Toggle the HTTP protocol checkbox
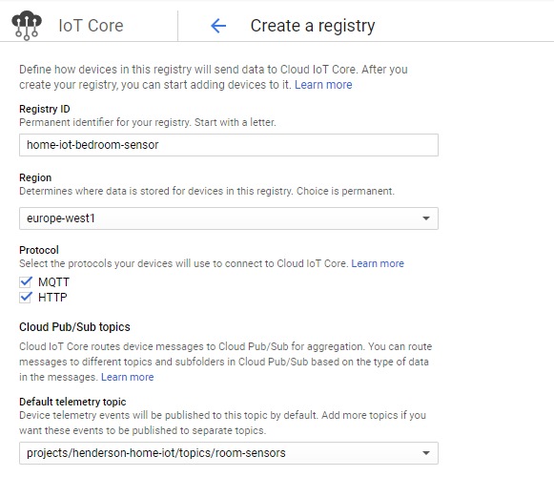Viewport: 554px width, 477px height. coord(26,298)
